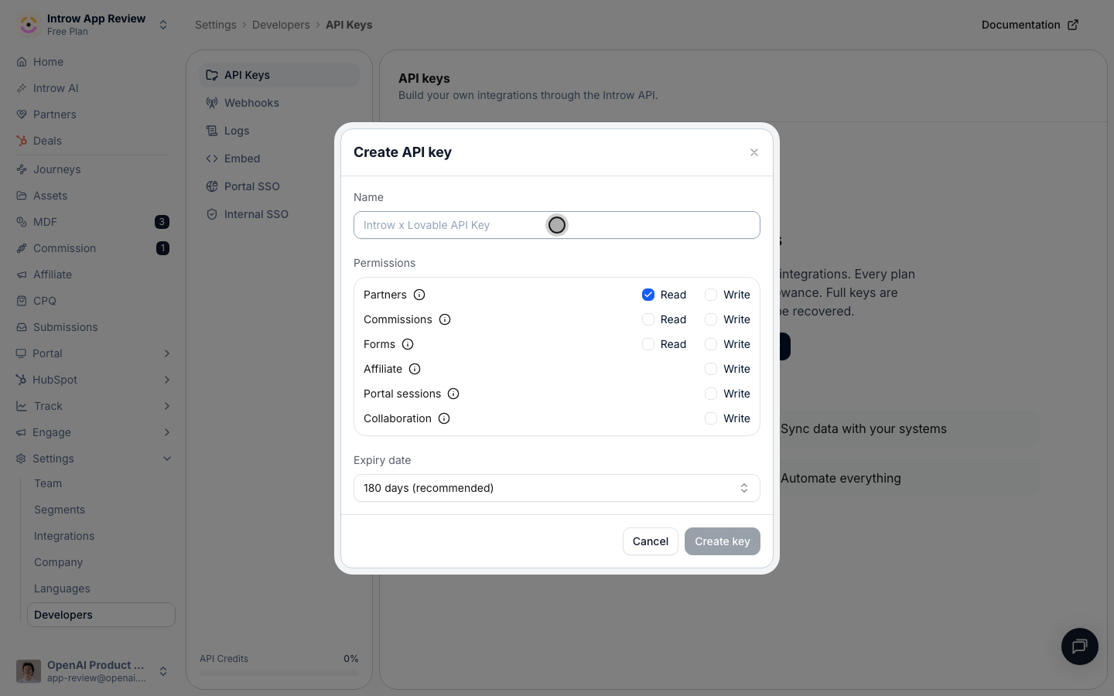Click the info icon next to Partners permission
Image resolution: width=1114 pixels, height=696 pixels.
coord(419,295)
